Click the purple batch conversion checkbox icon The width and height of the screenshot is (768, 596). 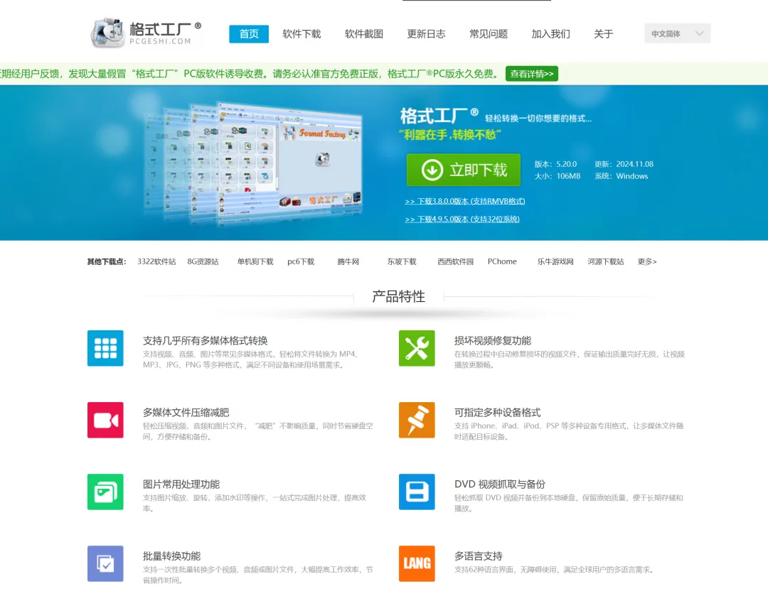point(105,564)
